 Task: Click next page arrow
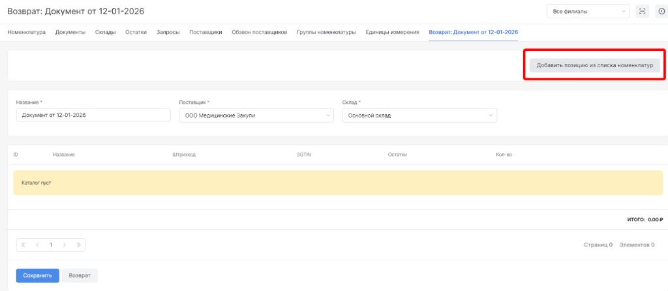65,245
